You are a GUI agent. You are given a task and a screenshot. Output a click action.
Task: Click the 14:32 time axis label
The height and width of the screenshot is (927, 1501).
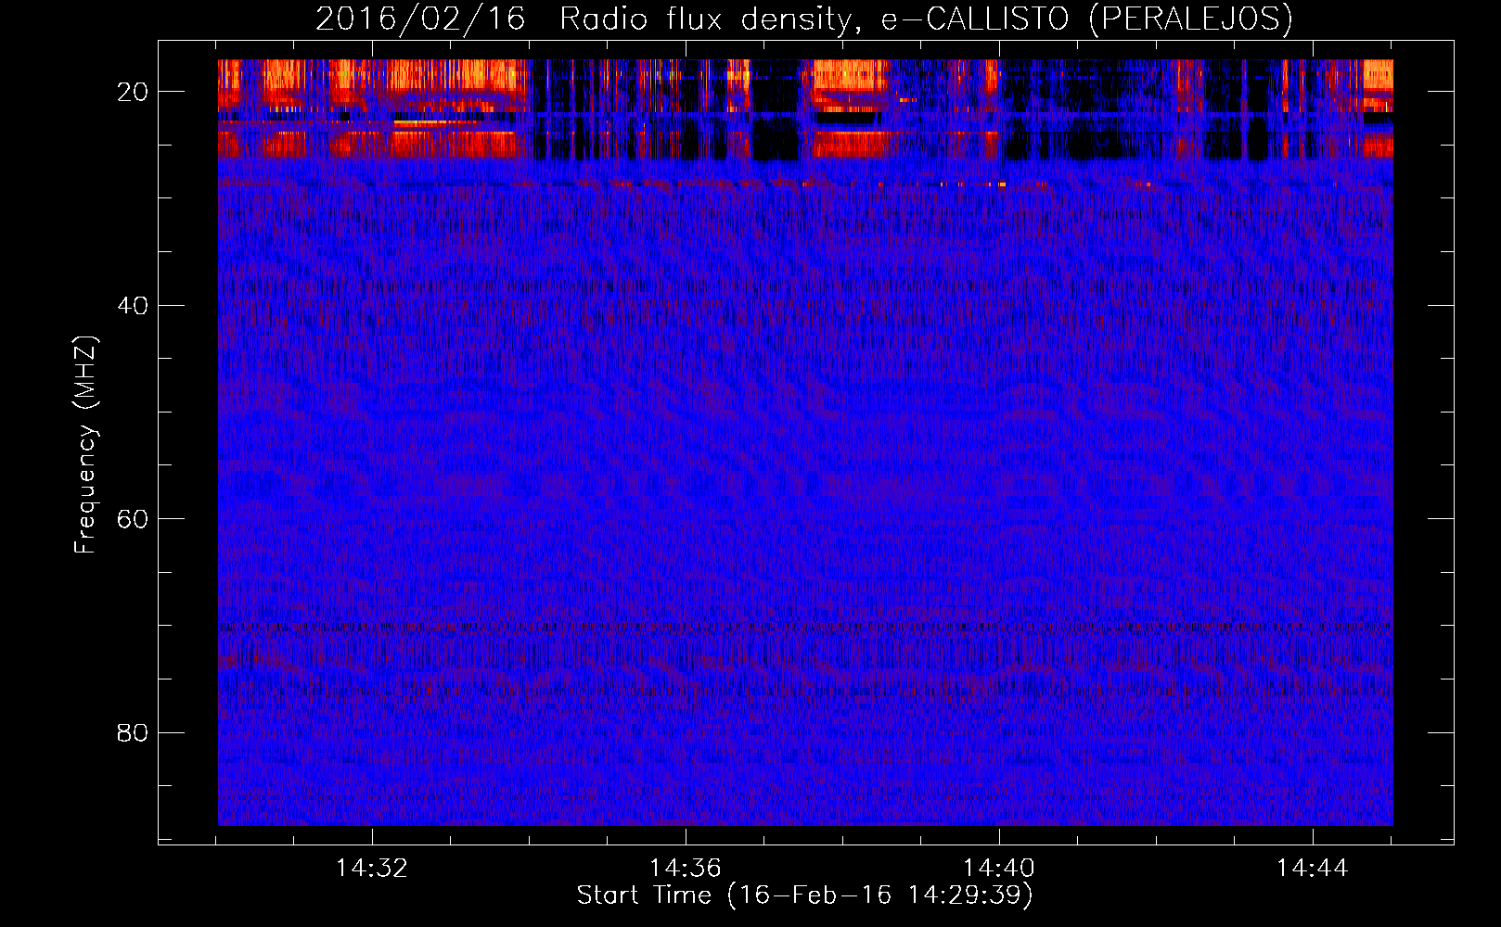(x=371, y=869)
